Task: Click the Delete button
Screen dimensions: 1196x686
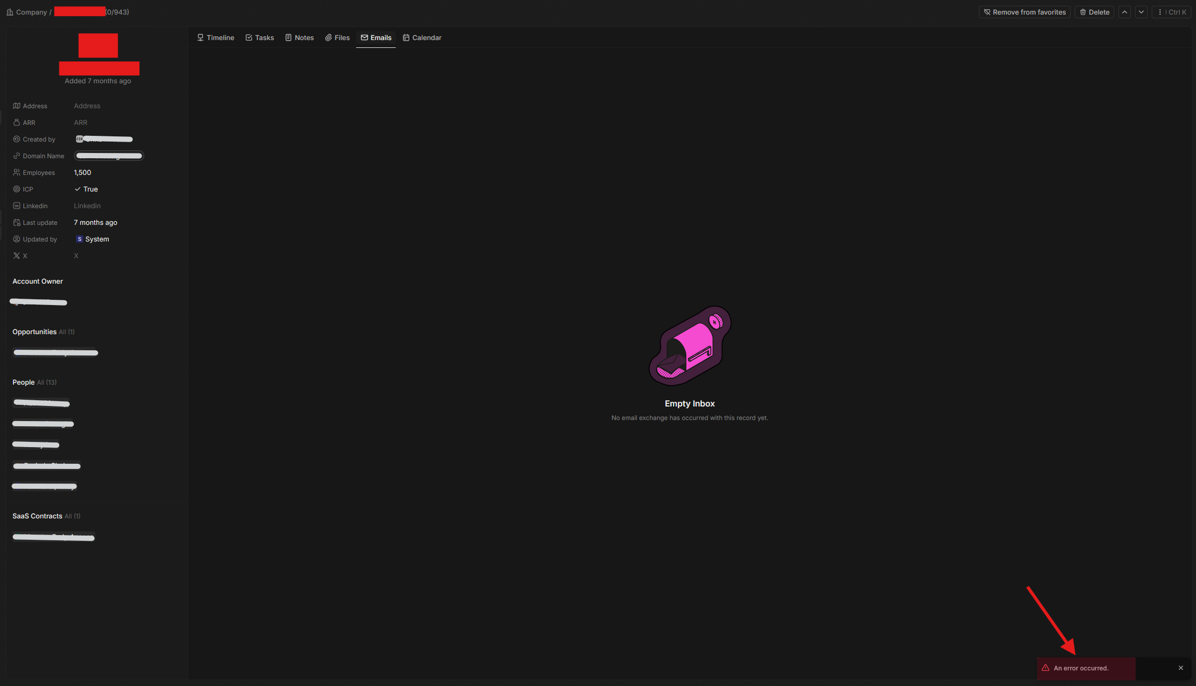Action: [1094, 12]
